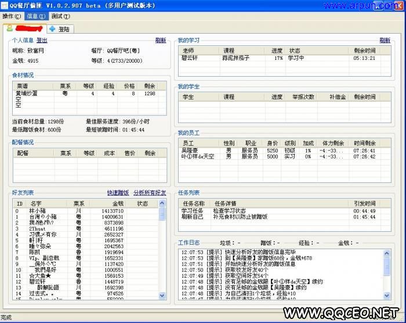Click friend list scrollbar thumb
406x323 pixels.
162,214
